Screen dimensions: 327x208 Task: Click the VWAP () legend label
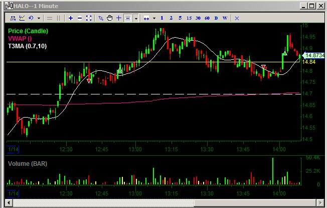click(x=20, y=39)
